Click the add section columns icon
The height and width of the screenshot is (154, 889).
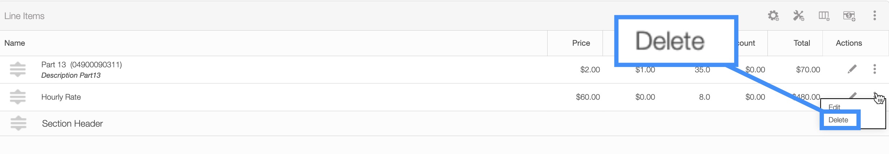(824, 16)
